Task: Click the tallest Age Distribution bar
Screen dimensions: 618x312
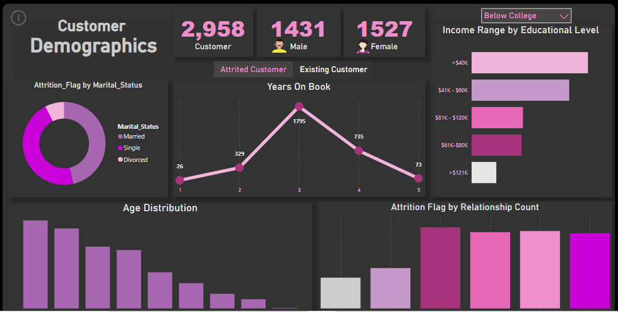Action: coord(36,264)
